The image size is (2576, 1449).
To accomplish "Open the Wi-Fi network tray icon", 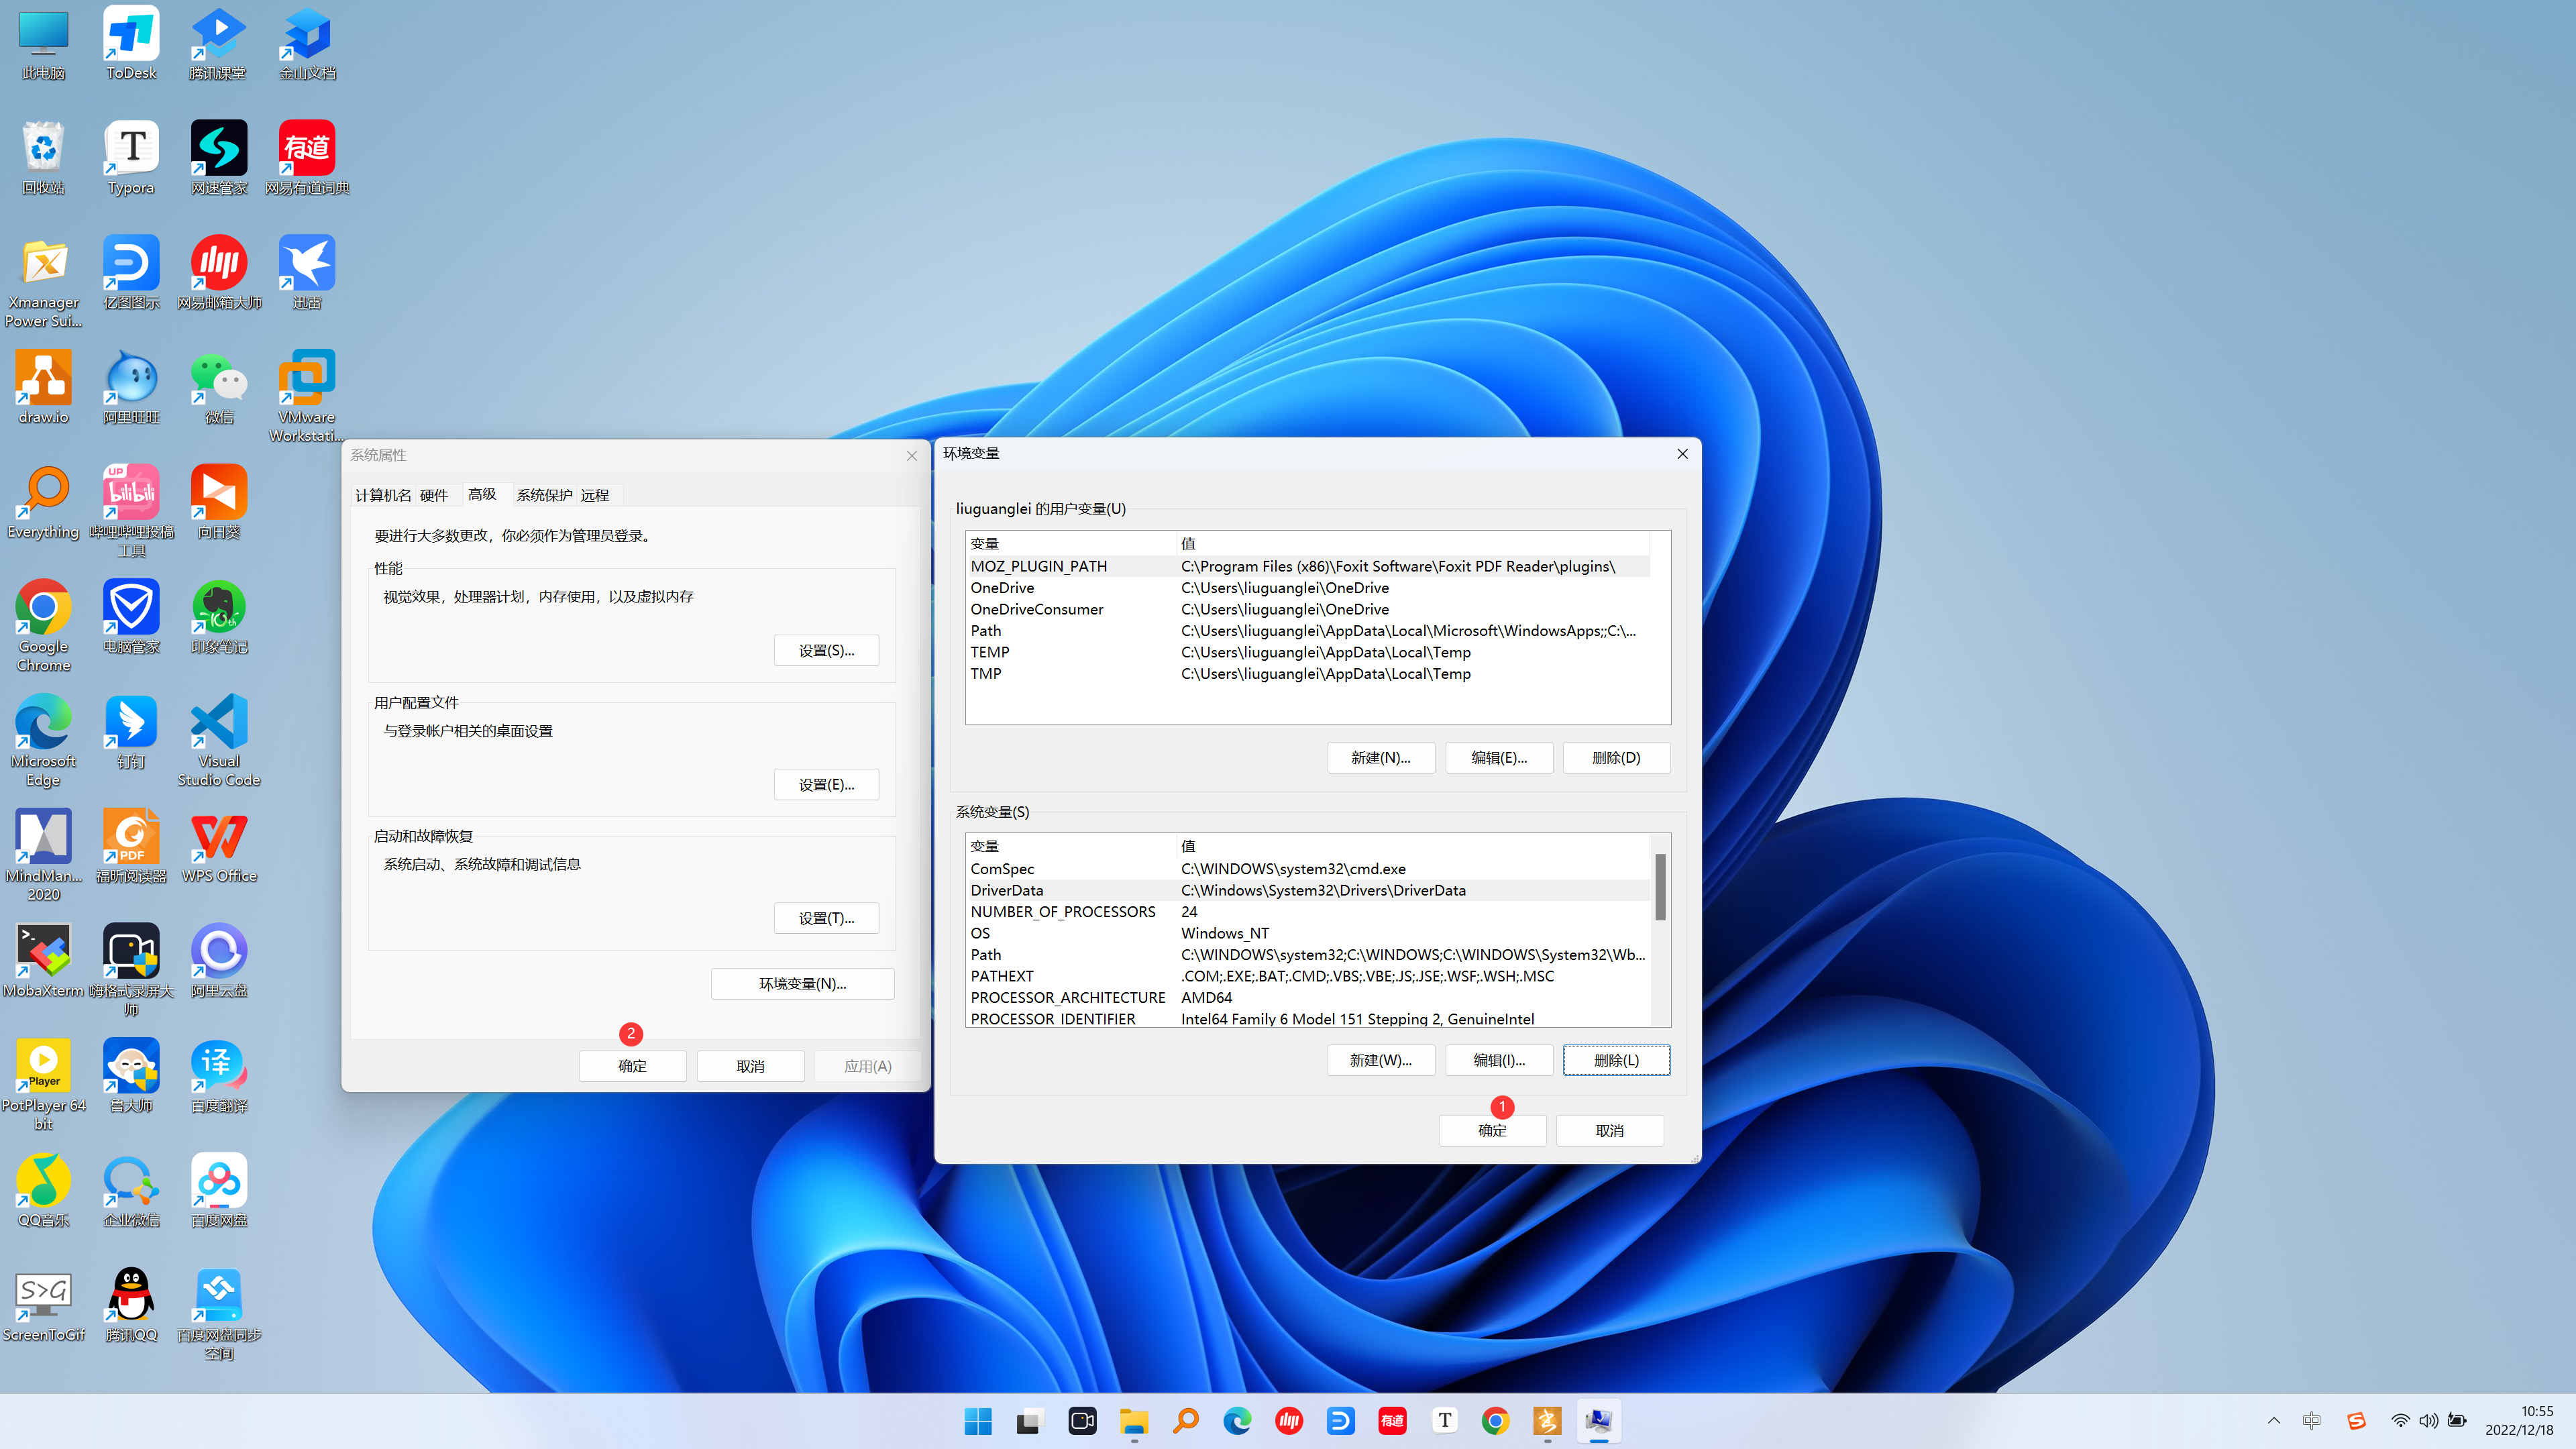I will tap(2400, 1421).
